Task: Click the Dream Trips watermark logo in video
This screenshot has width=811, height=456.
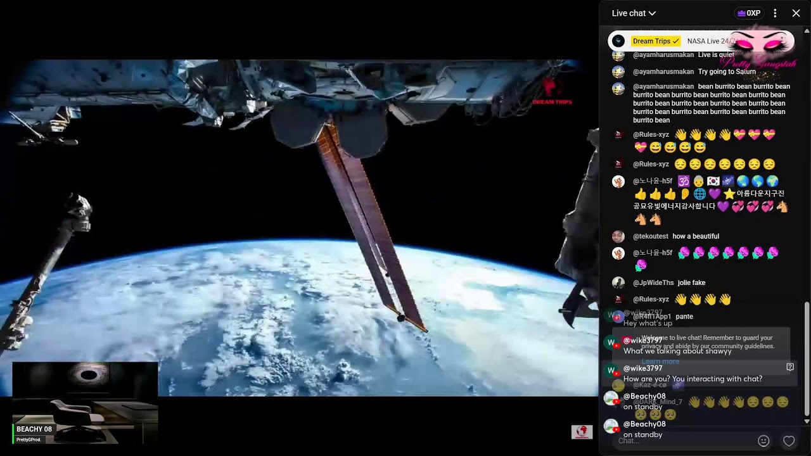Action: [x=552, y=92]
